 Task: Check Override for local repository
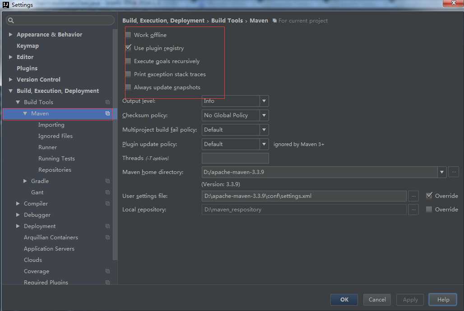(429, 209)
